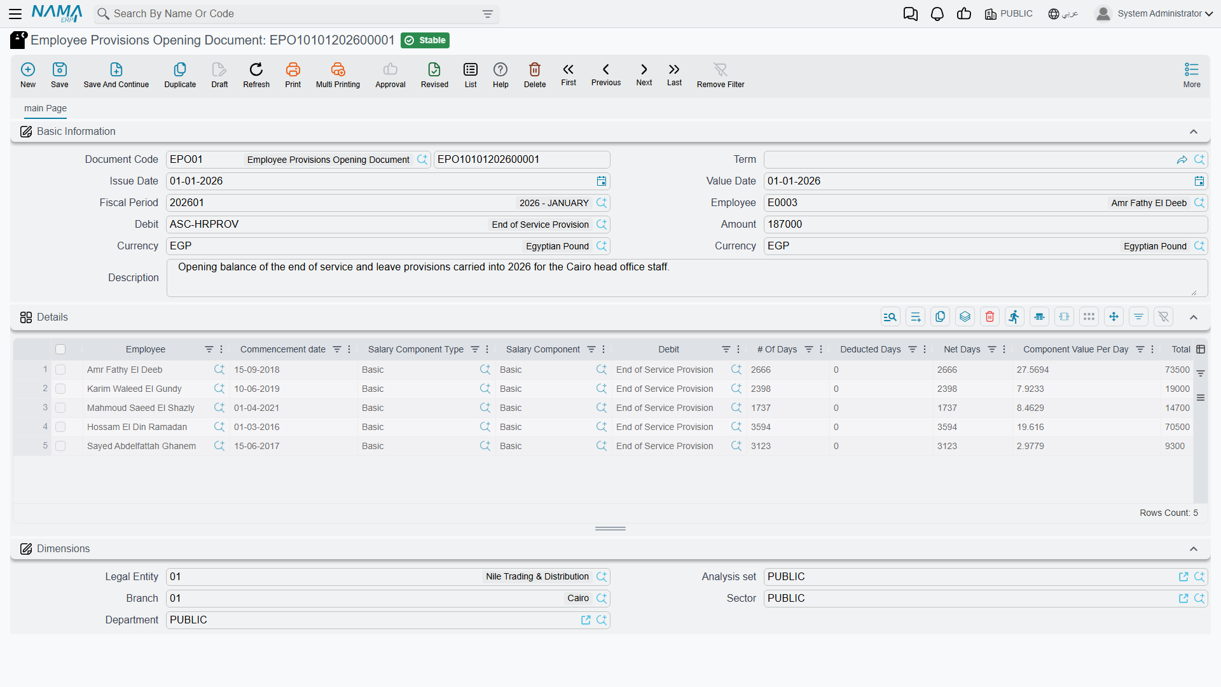This screenshot has width=1221, height=687.
Task: Click the Revised icon
Action: pyautogui.click(x=434, y=69)
